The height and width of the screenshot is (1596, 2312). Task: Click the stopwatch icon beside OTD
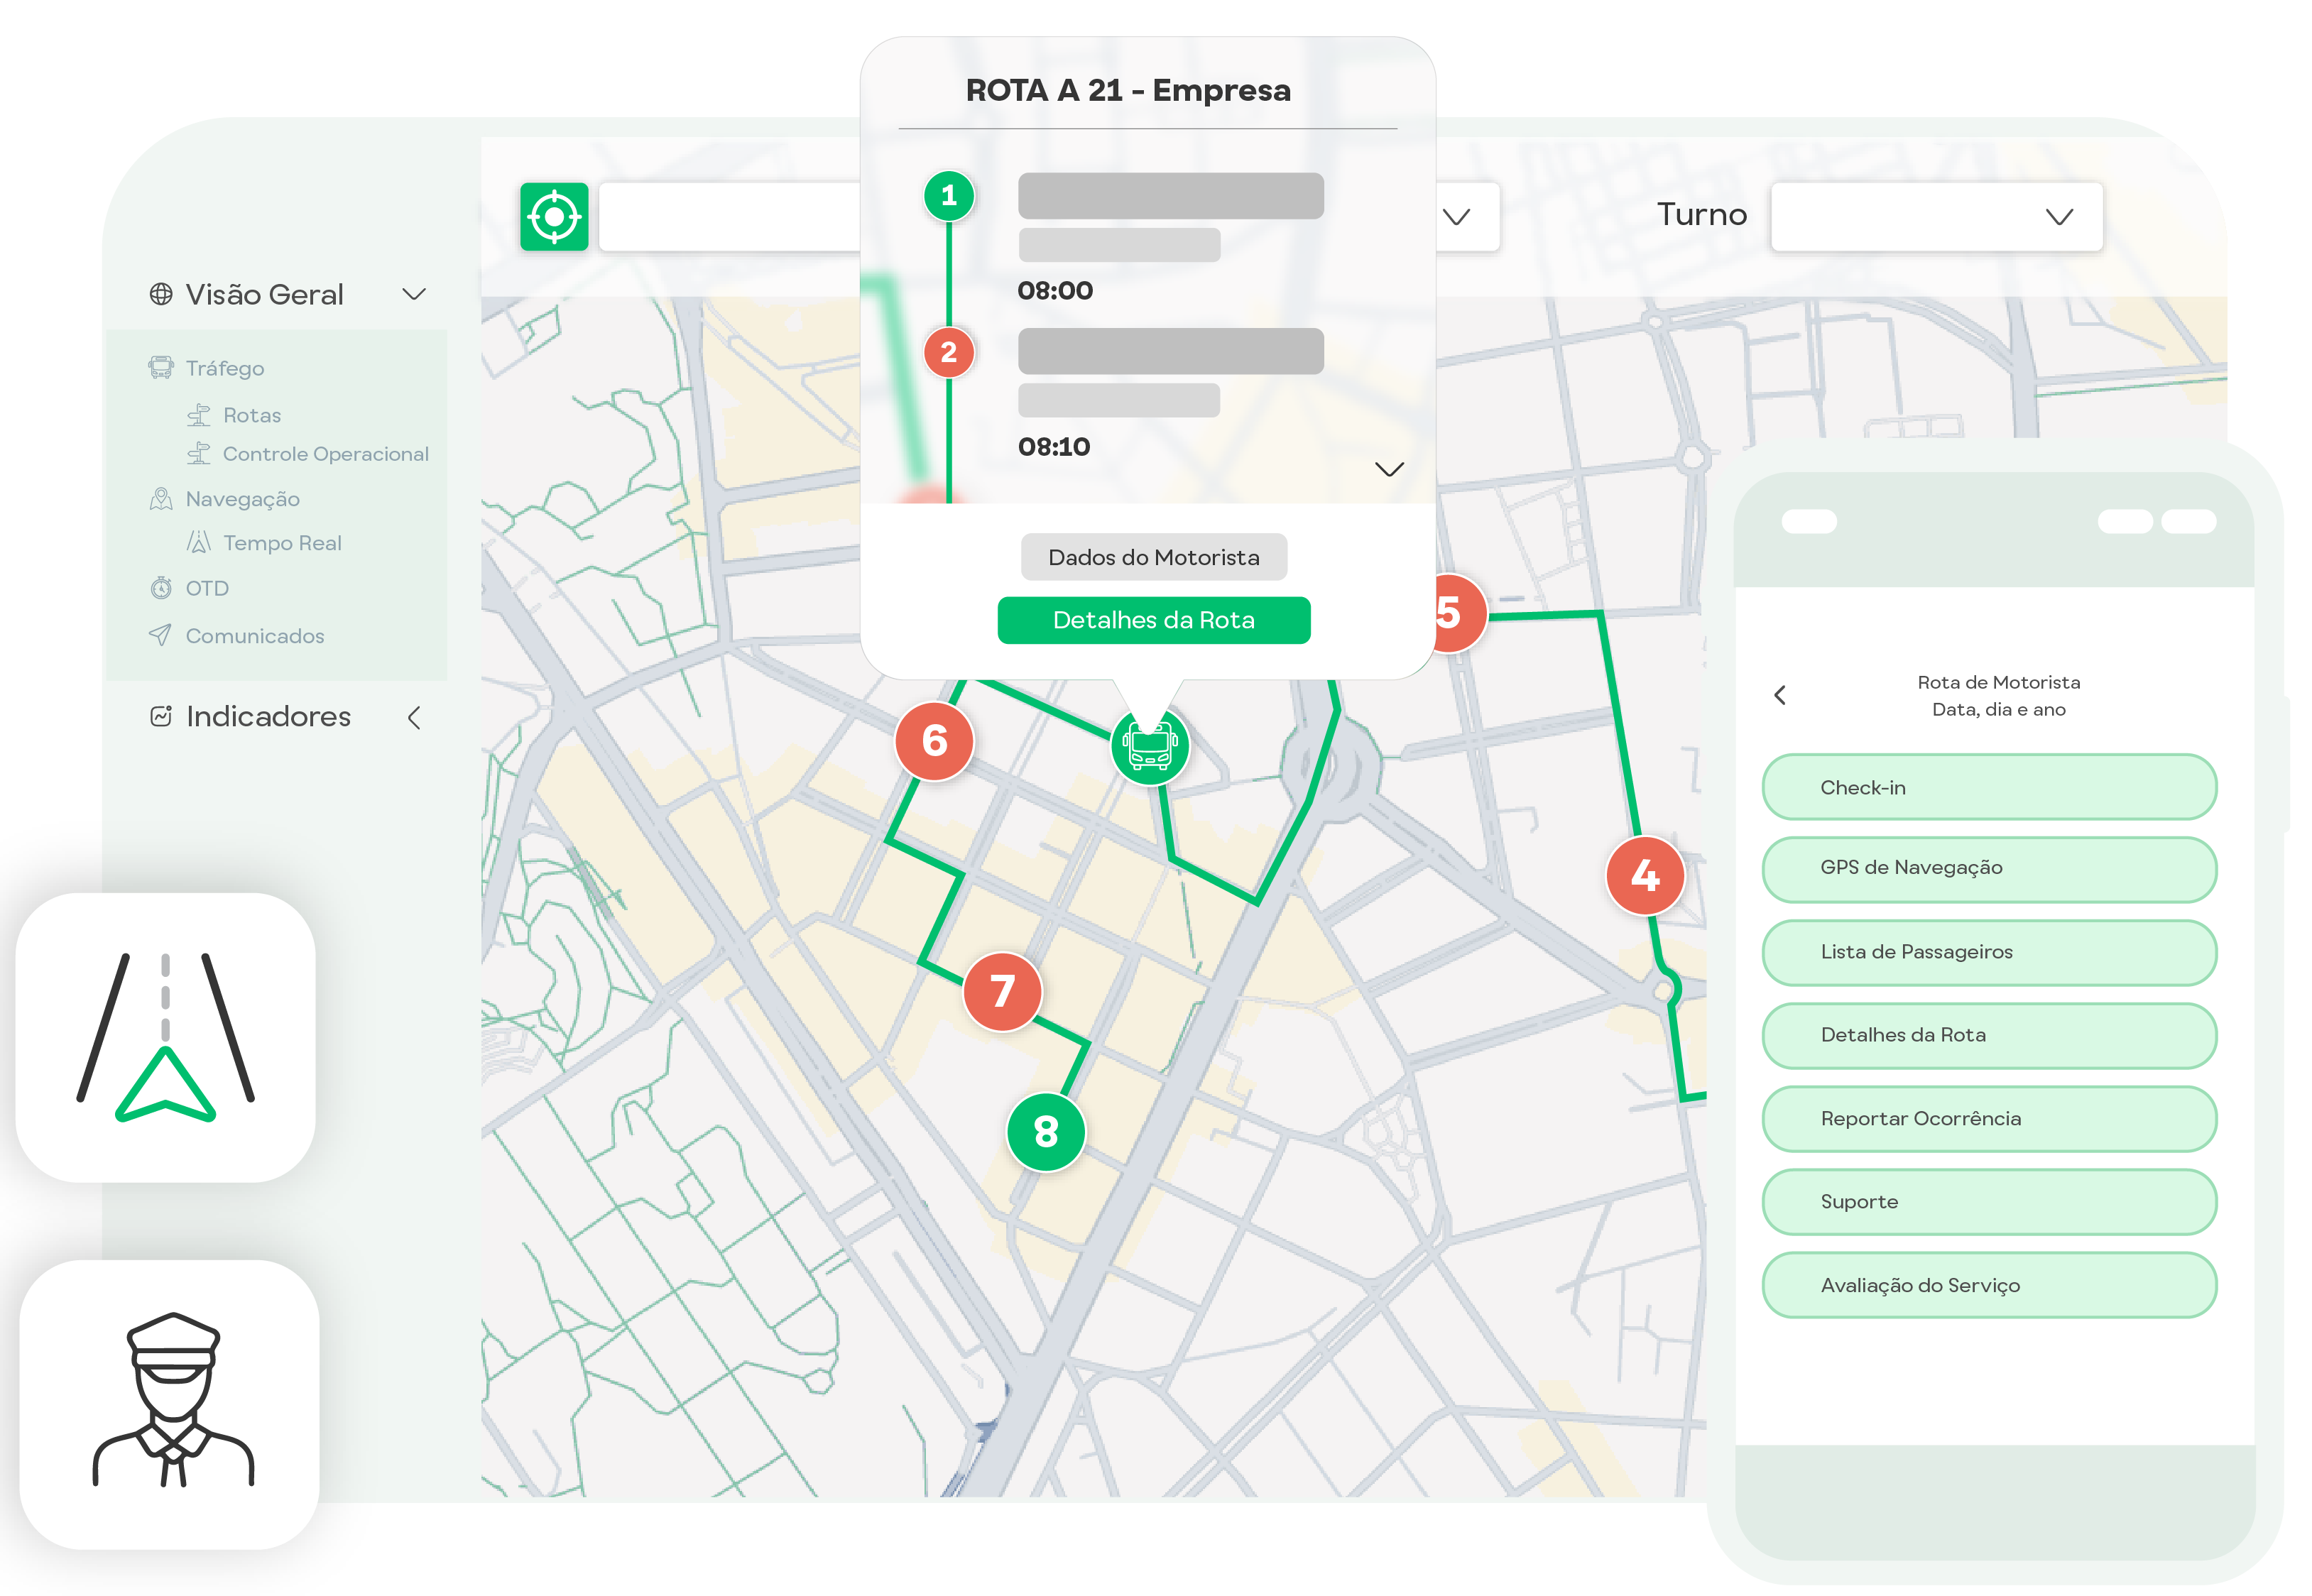(x=161, y=588)
